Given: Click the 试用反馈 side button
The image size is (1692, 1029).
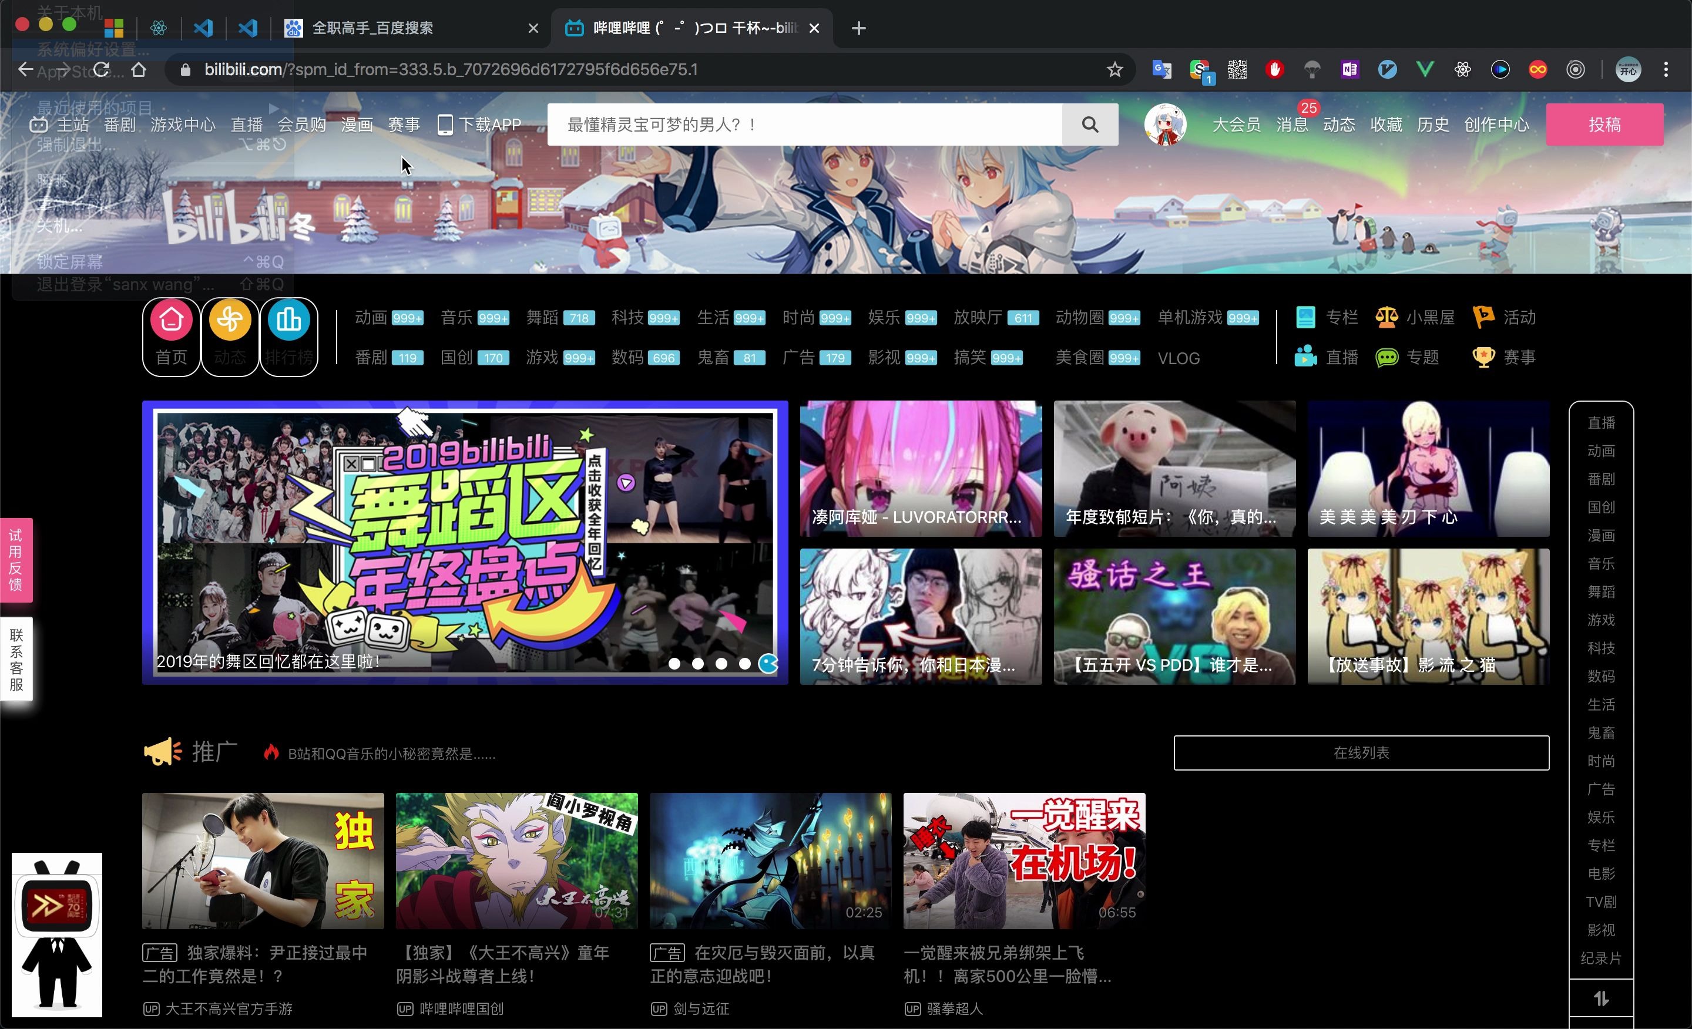Looking at the screenshot, I should coord(16,560).
